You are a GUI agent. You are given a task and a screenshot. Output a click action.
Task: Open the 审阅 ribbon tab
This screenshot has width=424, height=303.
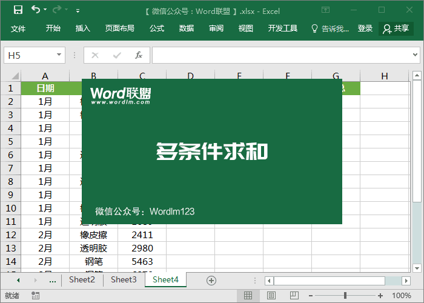(216, 28)
